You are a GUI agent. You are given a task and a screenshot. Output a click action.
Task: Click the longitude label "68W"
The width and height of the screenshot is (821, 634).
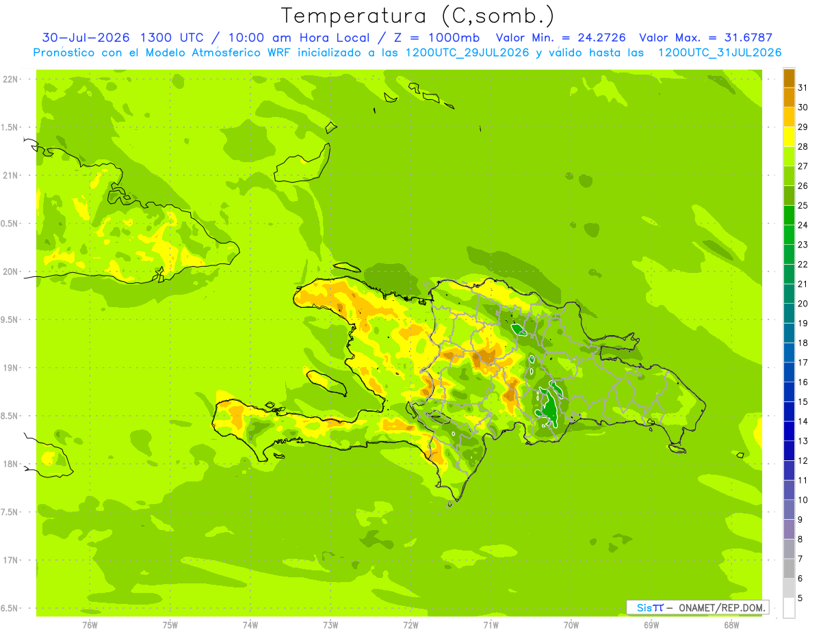731,625
